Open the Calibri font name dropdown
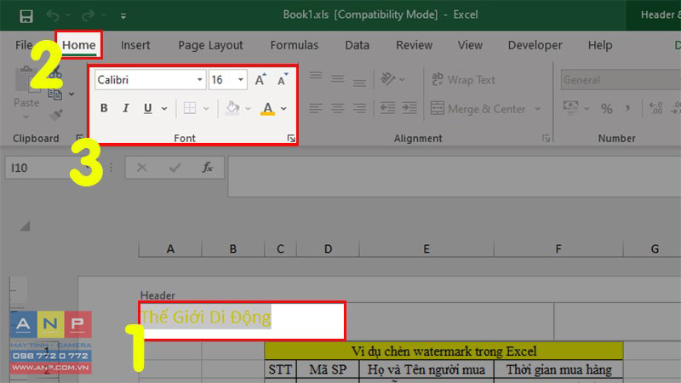This screenshot has width=681, height=383. click(199, 80)
